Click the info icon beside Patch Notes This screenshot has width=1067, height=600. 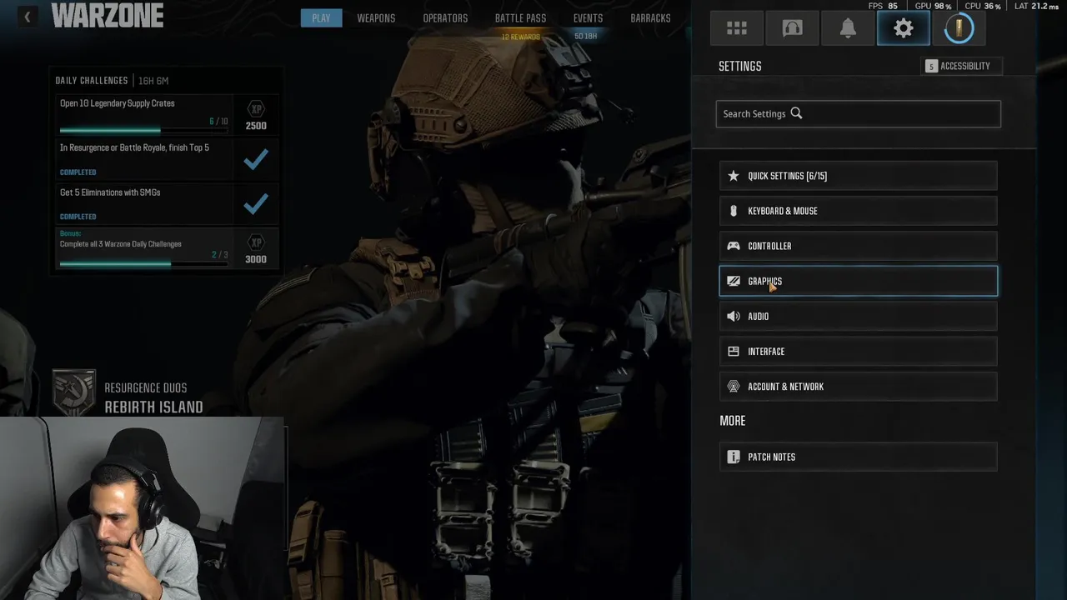pyautogui.click(x=734, y=457)
